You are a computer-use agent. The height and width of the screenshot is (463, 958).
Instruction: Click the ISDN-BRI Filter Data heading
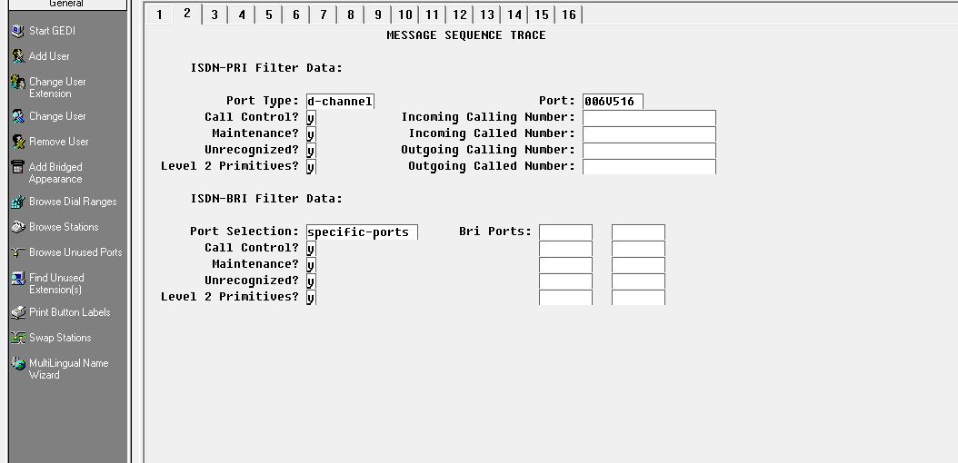click(x=266, y=198)
